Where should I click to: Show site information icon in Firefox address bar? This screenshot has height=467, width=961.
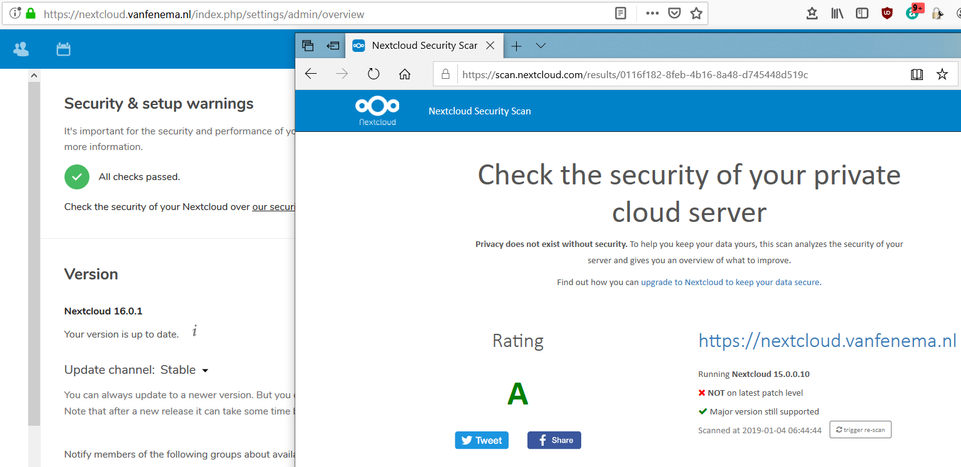(x=15, y=13)
